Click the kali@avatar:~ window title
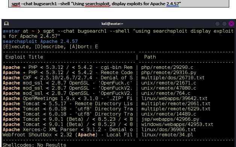Screen dimensions: 236x147 click(112, 24)
